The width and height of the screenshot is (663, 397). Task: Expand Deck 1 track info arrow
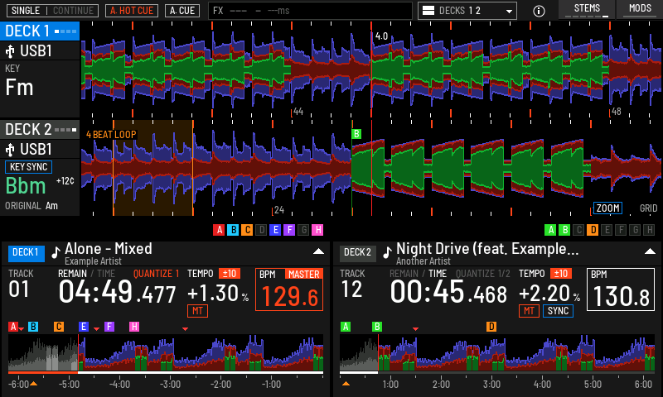click(x=318, y=251)
